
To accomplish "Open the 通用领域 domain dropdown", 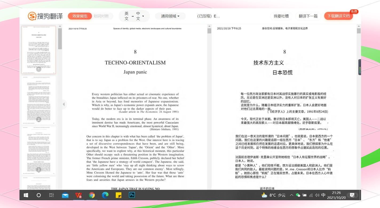I will click(170, 16).
